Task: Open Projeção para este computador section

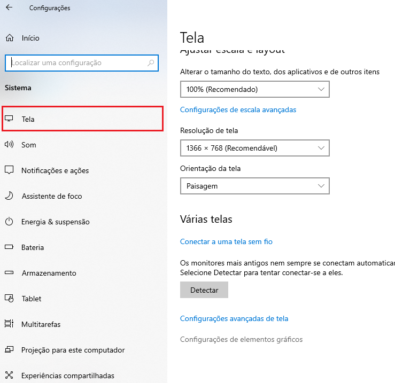Action: [73, 350]
